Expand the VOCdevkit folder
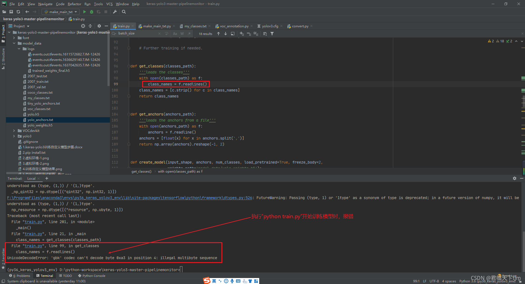This screenshot has width=525, height=284. coord(14,131)
